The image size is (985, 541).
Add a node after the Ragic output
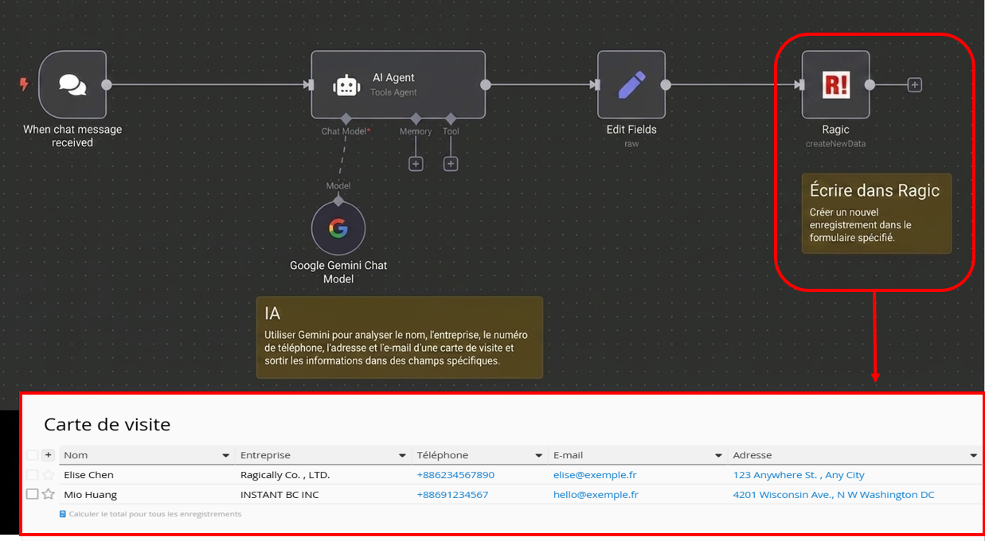point(914,84)
